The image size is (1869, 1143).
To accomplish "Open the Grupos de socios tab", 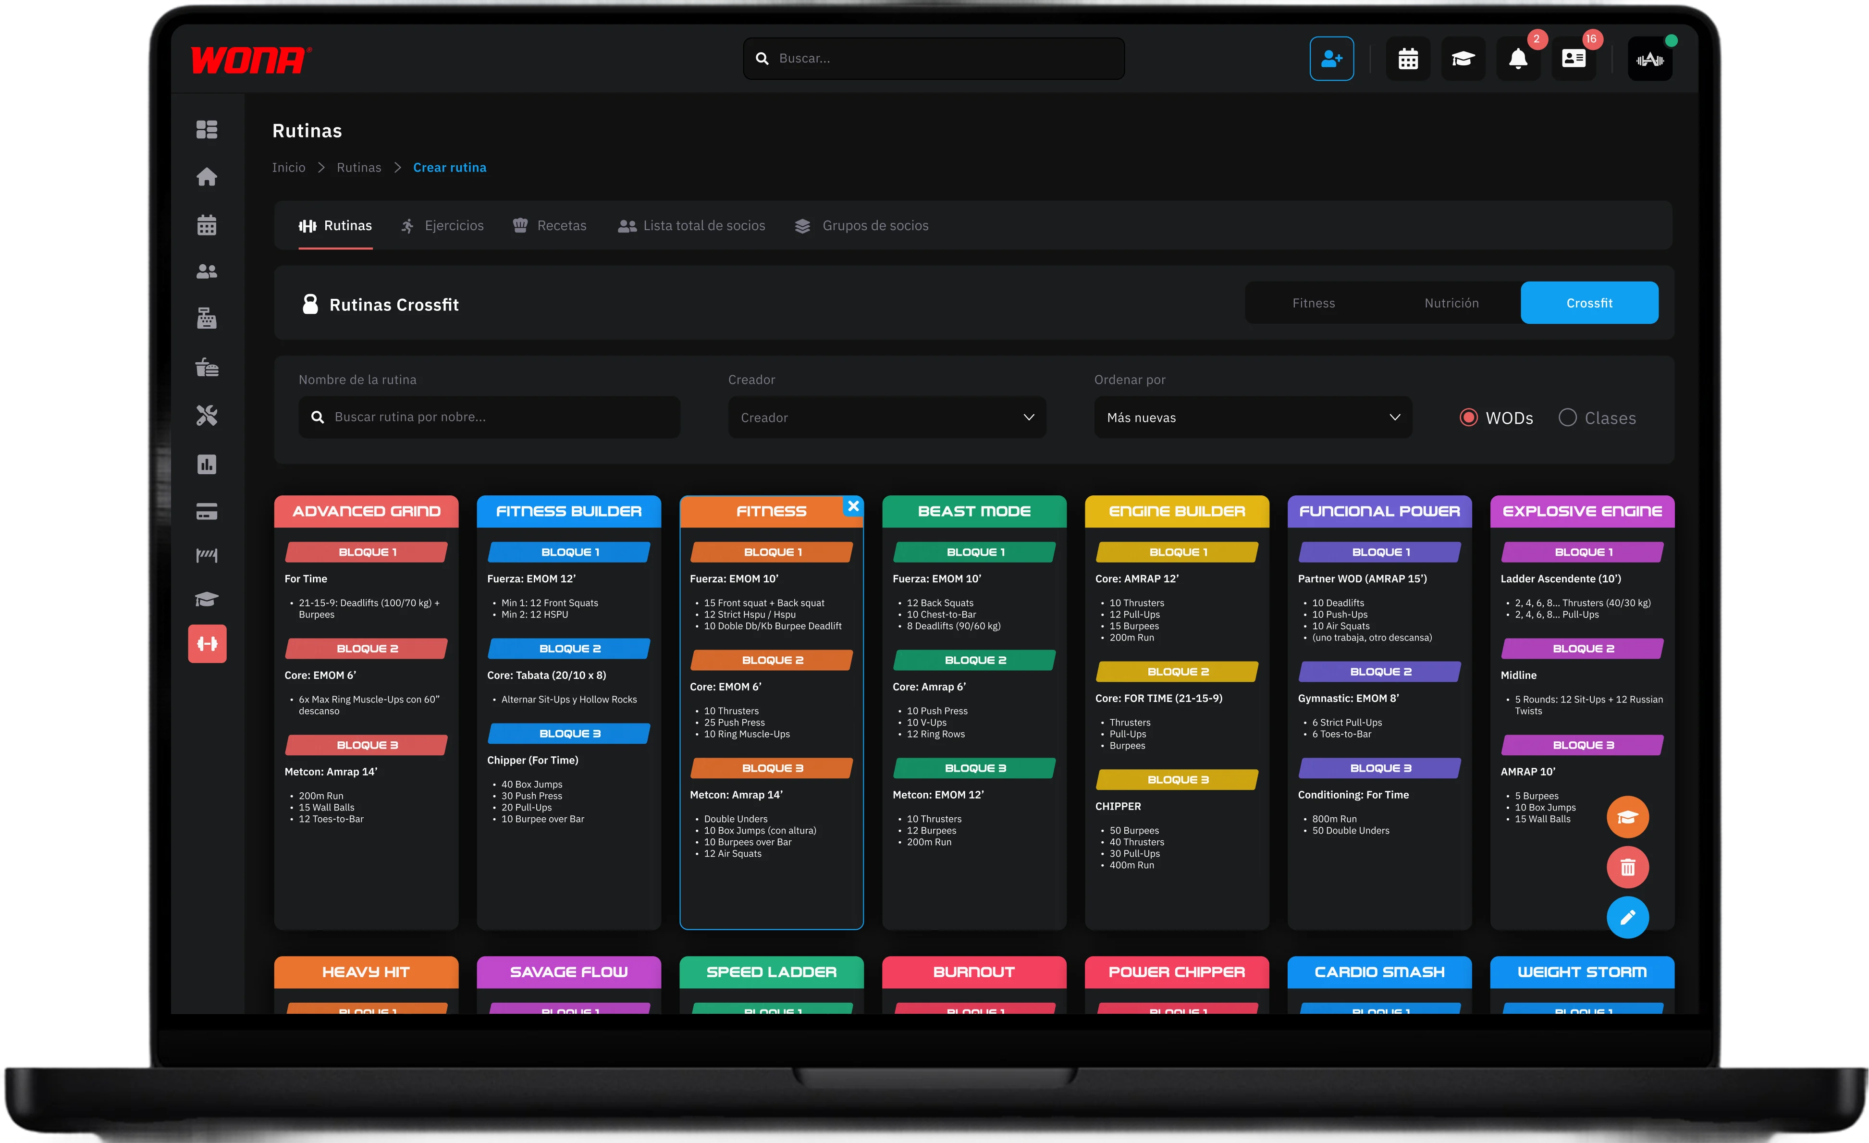I will (861, 225).
